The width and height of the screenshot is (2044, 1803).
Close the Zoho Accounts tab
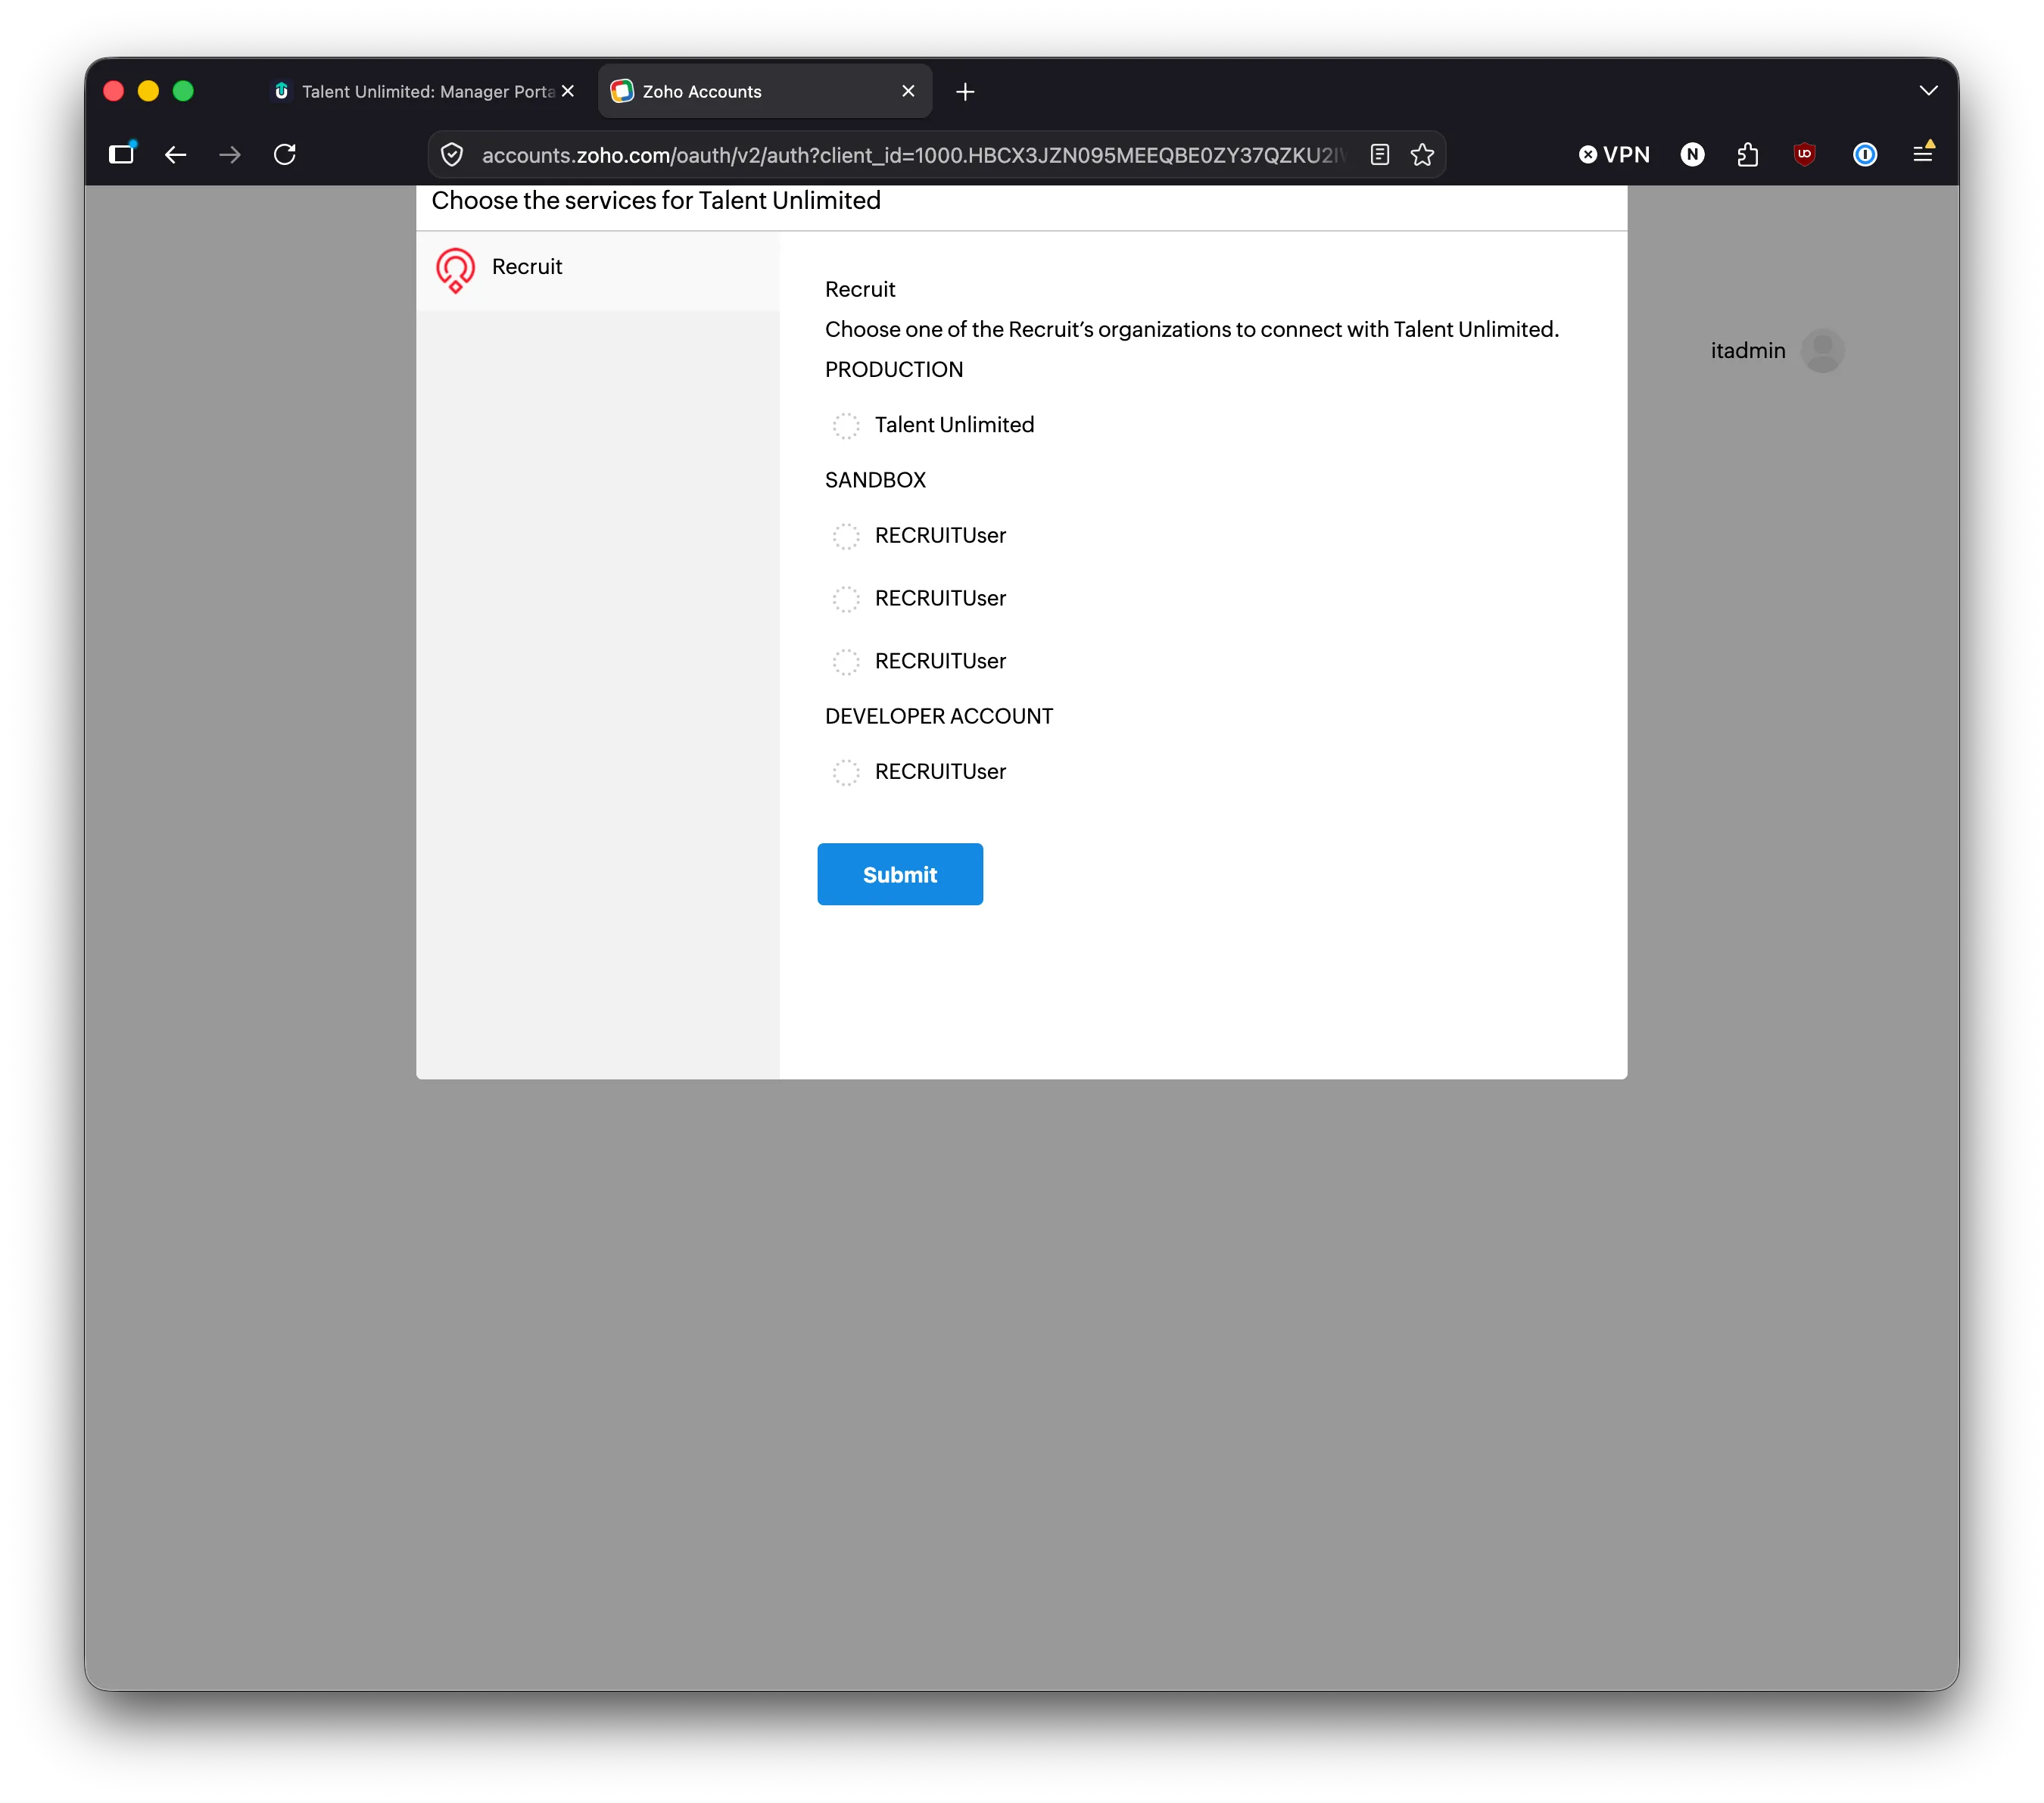point(908,91)
